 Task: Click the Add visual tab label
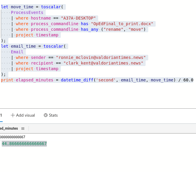pos(26,115)
